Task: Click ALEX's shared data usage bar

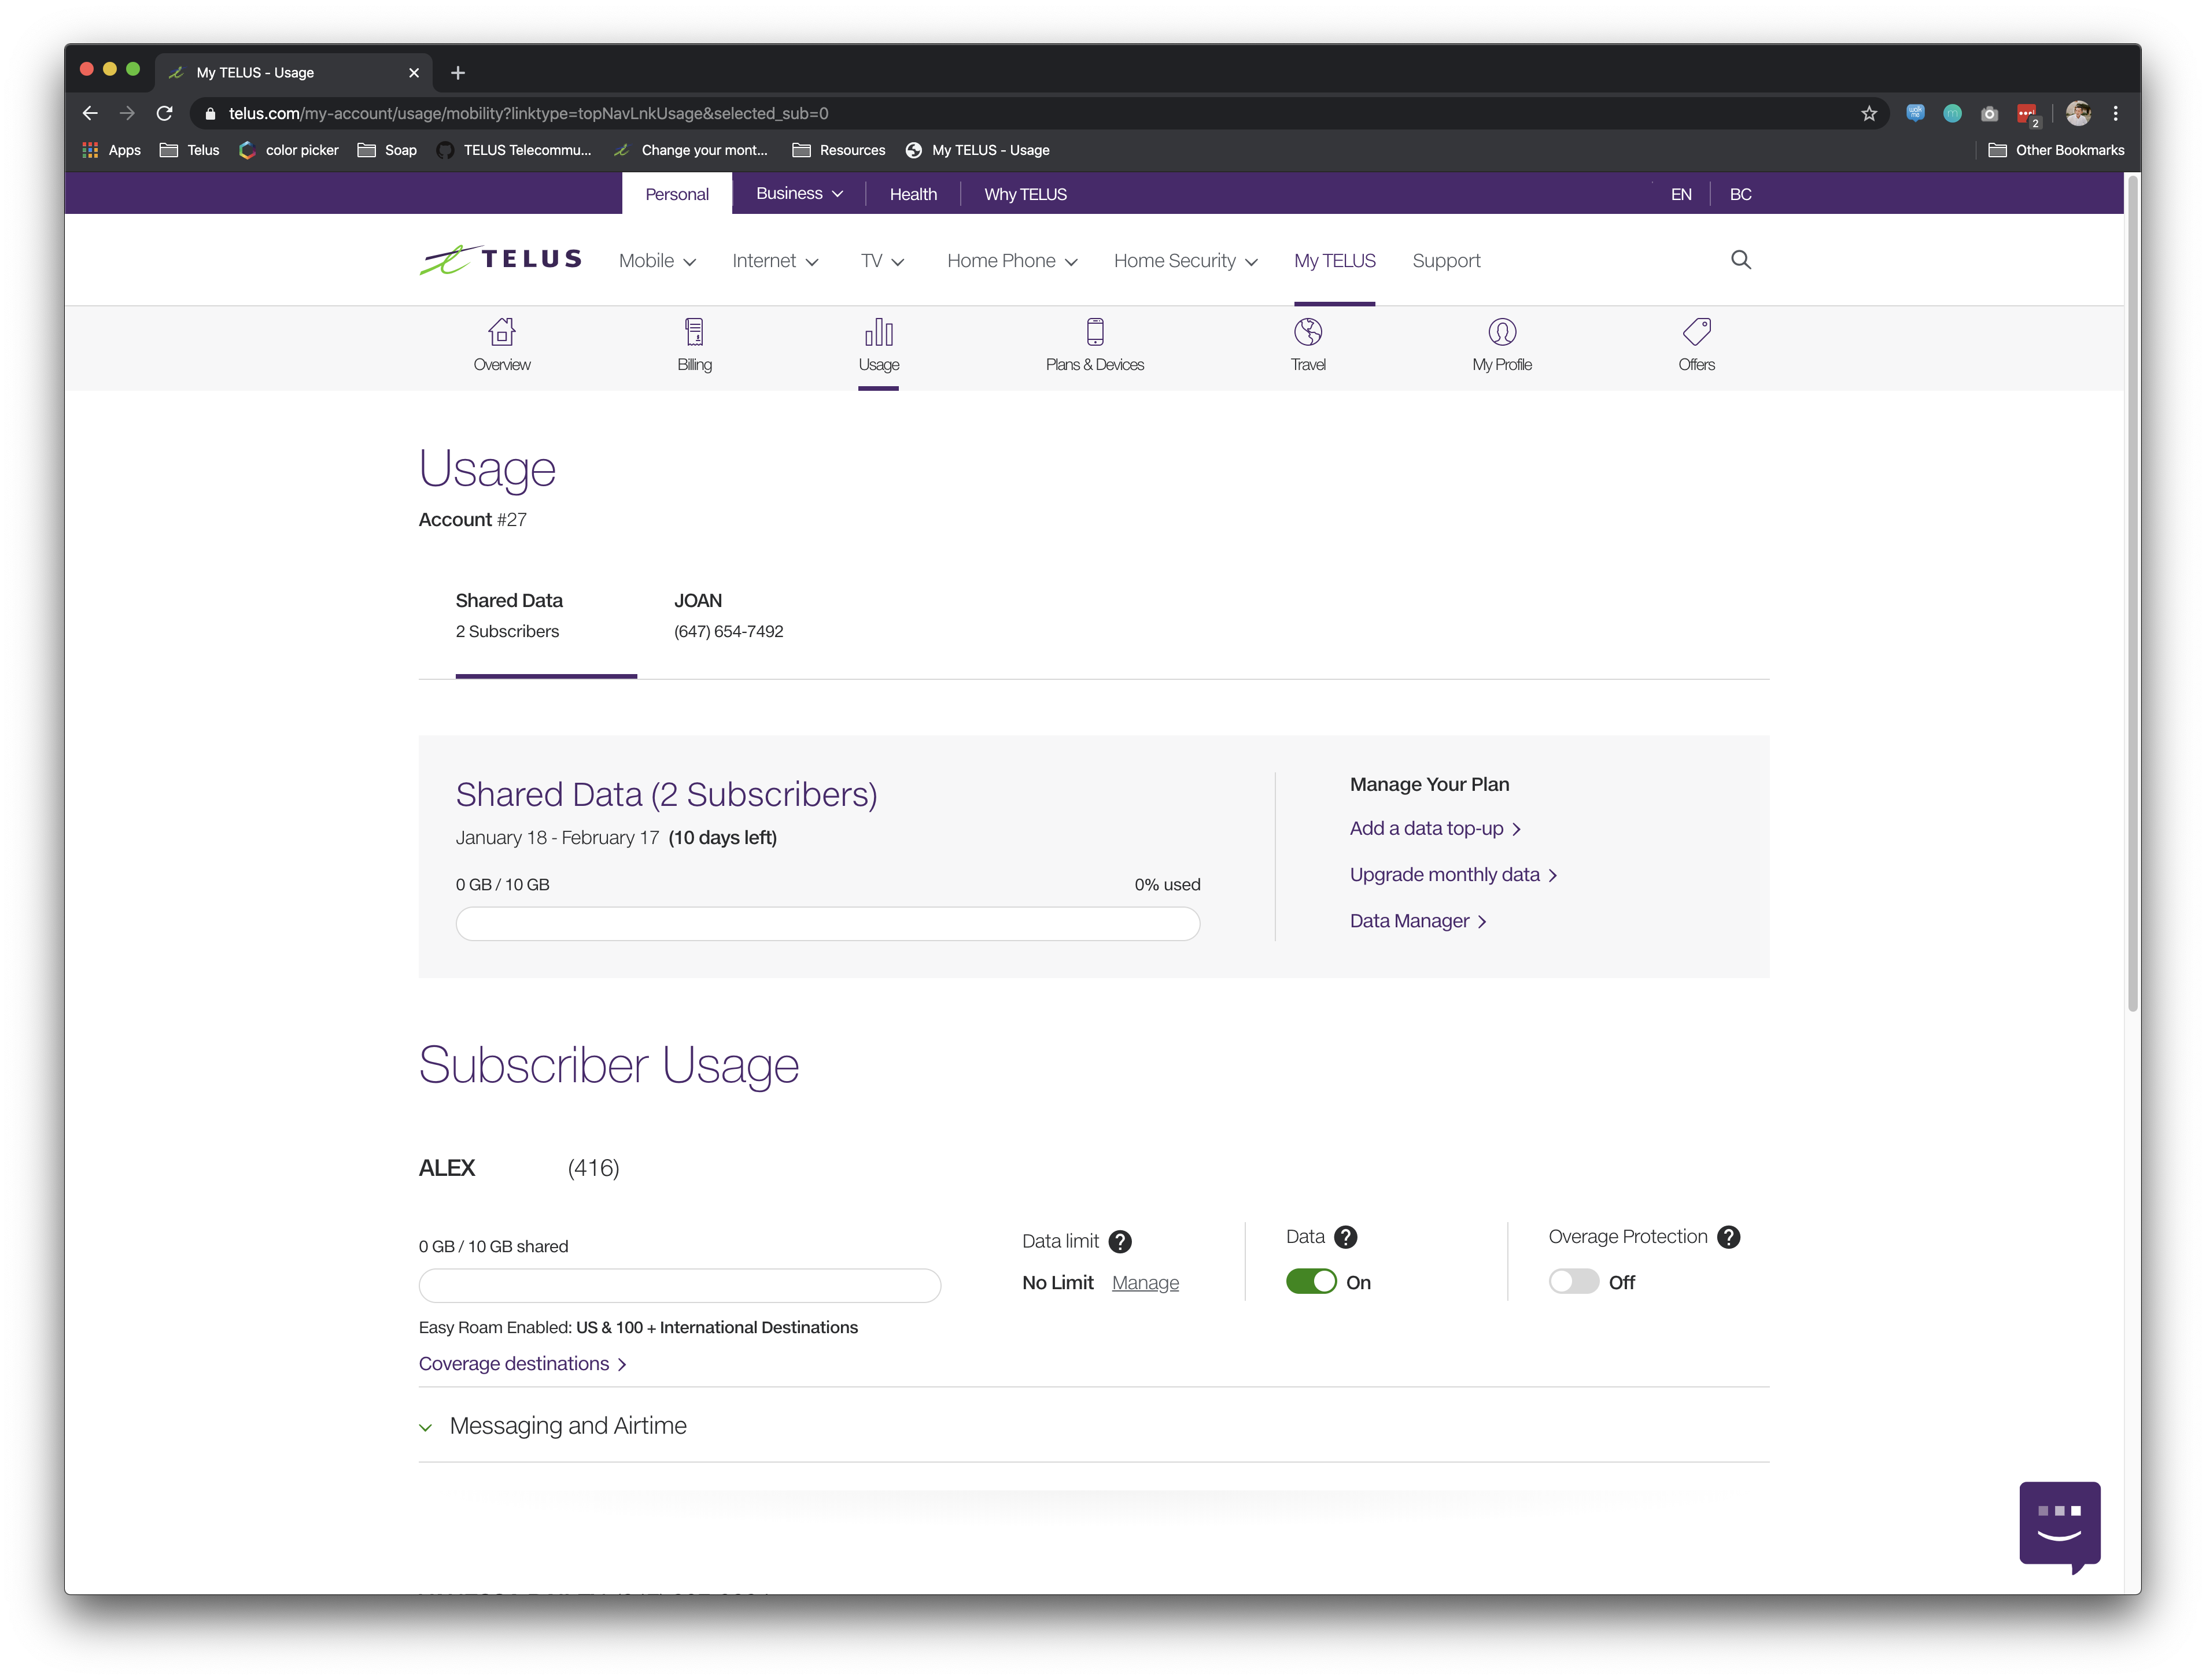Action: coord(679,1285)
